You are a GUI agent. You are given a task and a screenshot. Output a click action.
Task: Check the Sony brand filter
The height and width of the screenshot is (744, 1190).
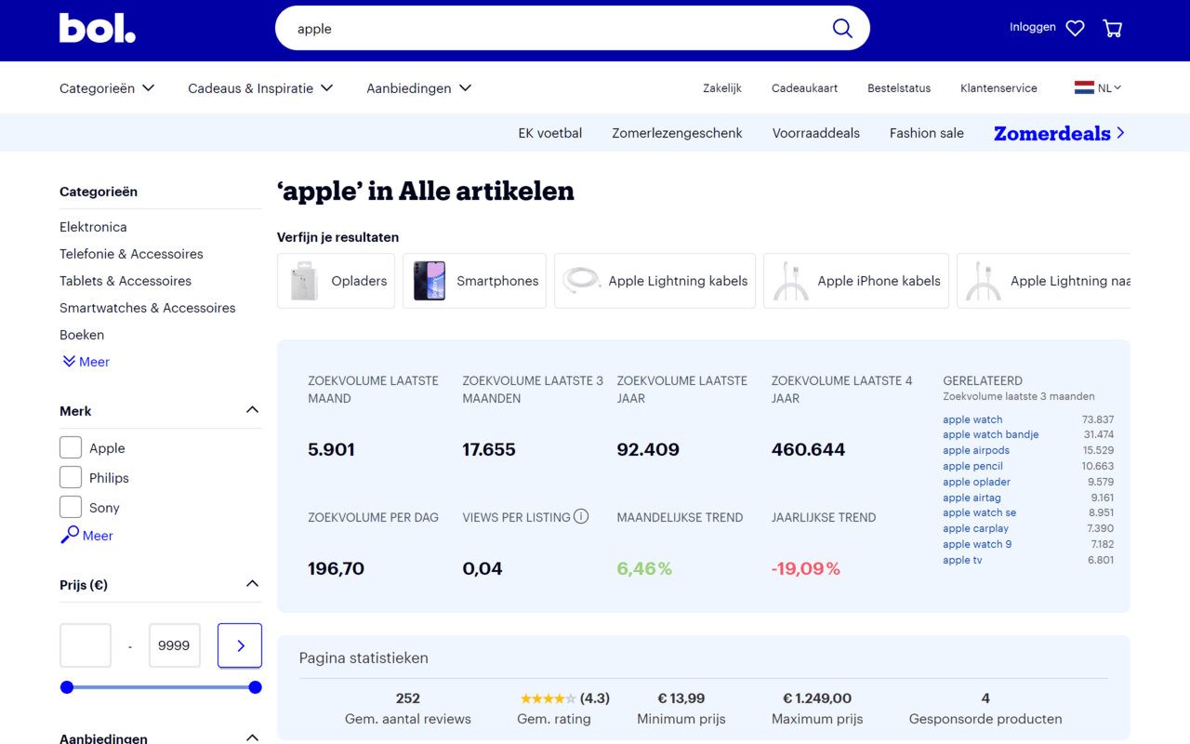[x=70, y=507]
